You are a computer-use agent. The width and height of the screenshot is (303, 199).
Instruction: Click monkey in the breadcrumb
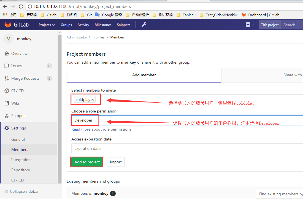[98, 37]
